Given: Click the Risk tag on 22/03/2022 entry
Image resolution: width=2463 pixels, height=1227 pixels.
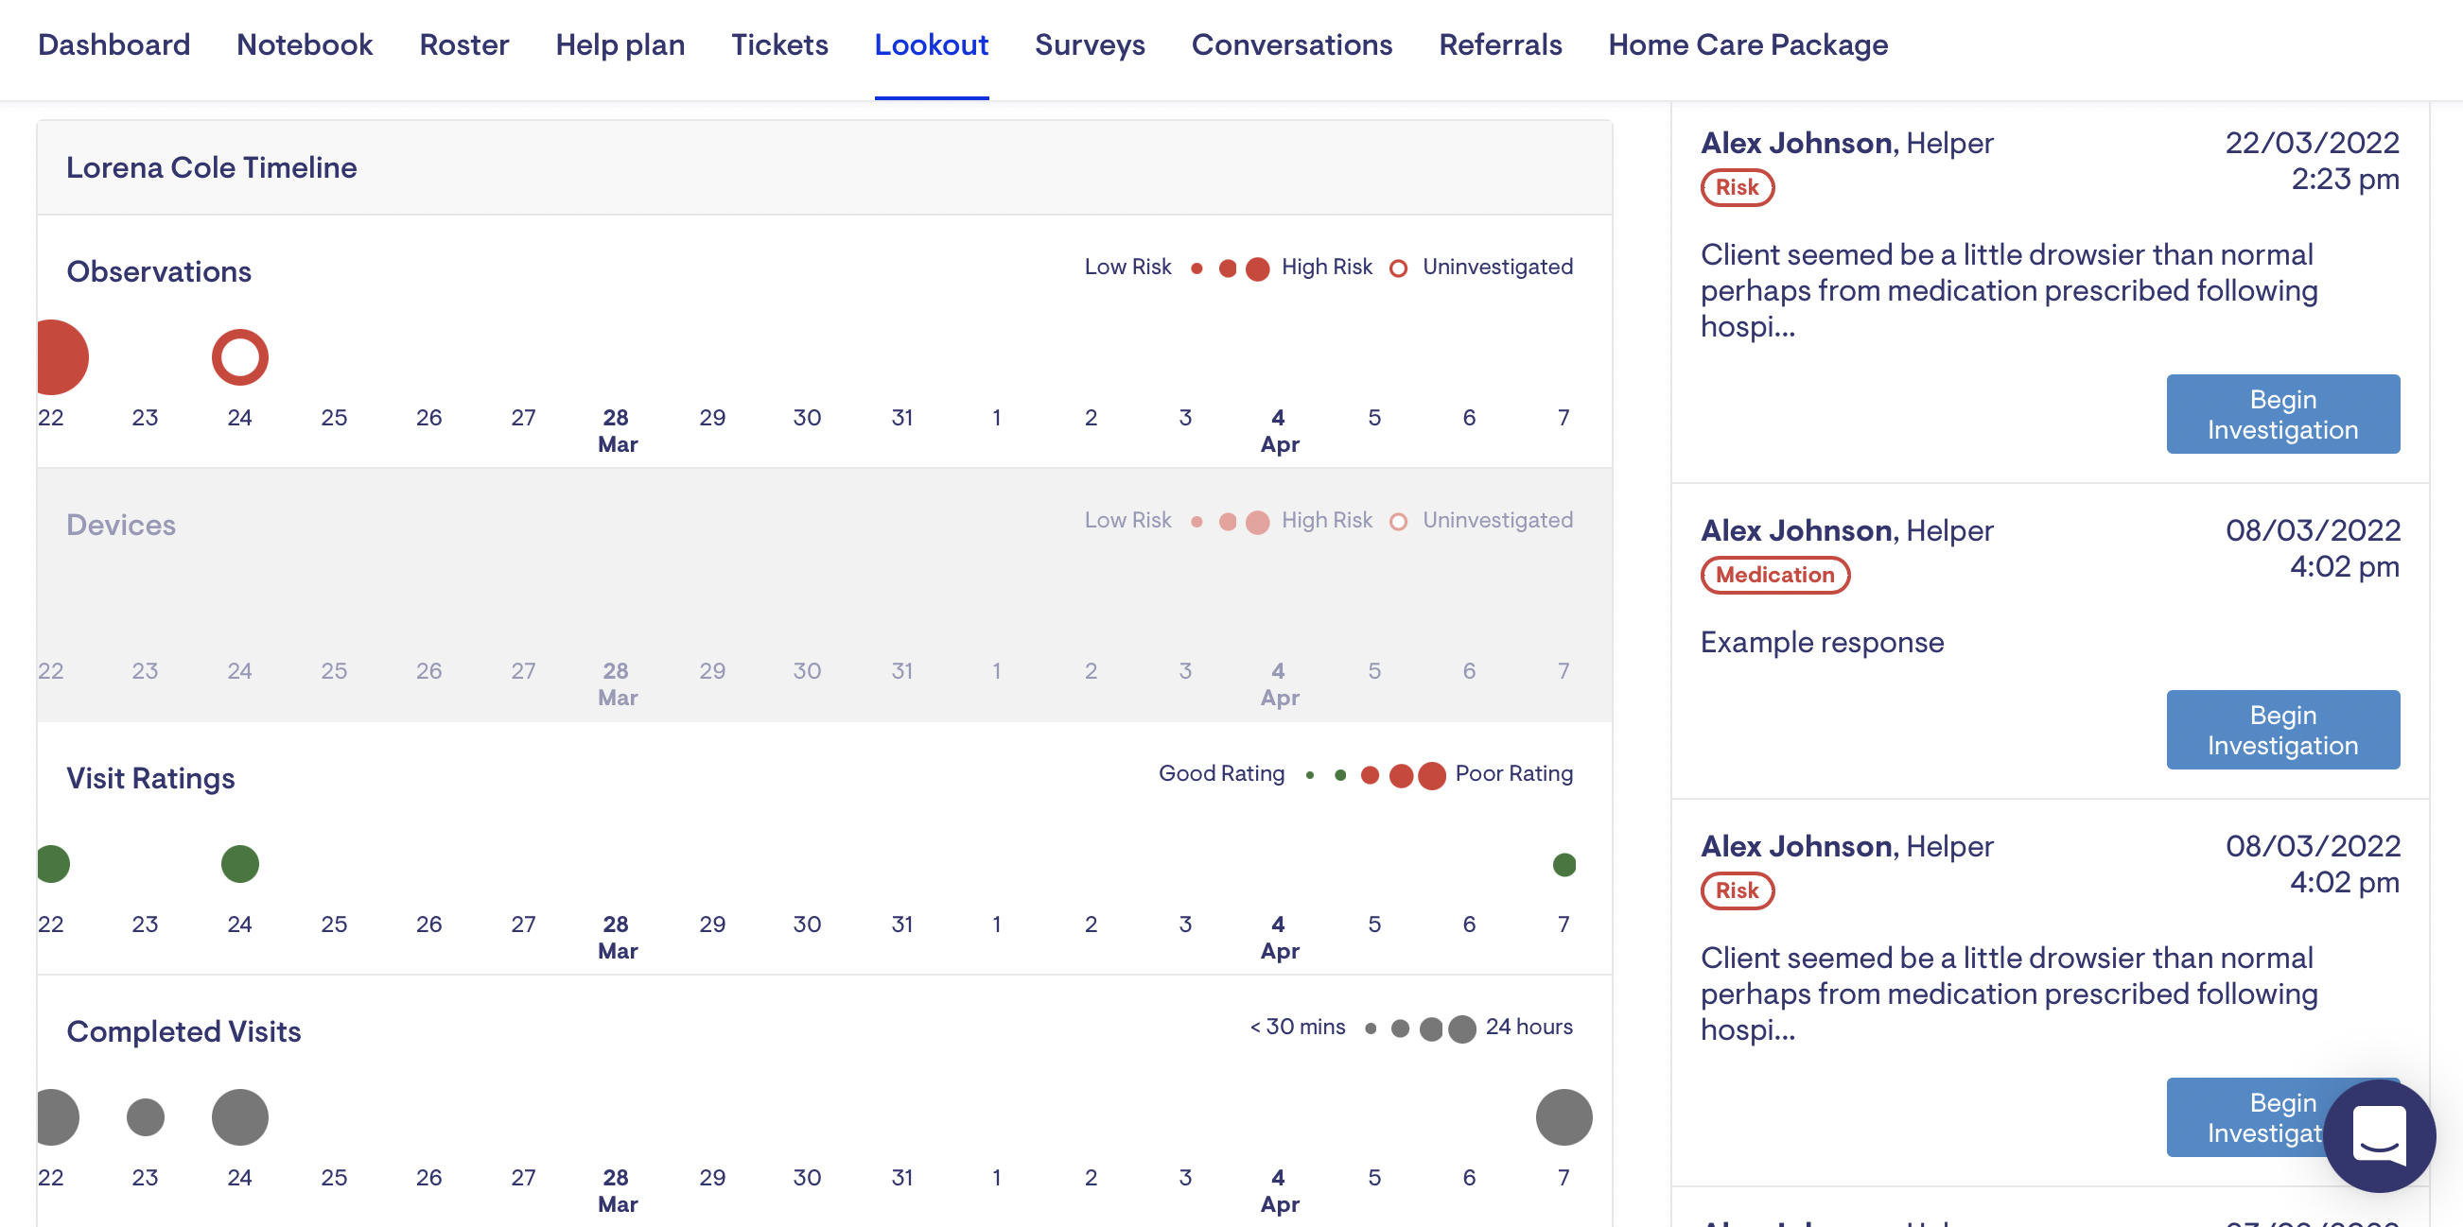Looking at the screenshot, I should pos(1737,187).
